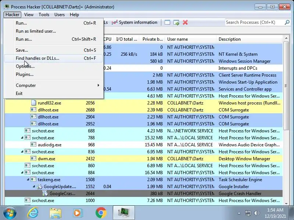
Task: Sort by User name column header
Action: tap(190, 39)
